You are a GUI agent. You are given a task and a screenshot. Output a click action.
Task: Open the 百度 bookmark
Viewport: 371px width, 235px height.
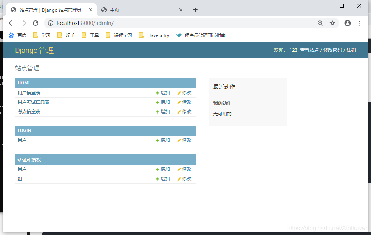(17, 35)
